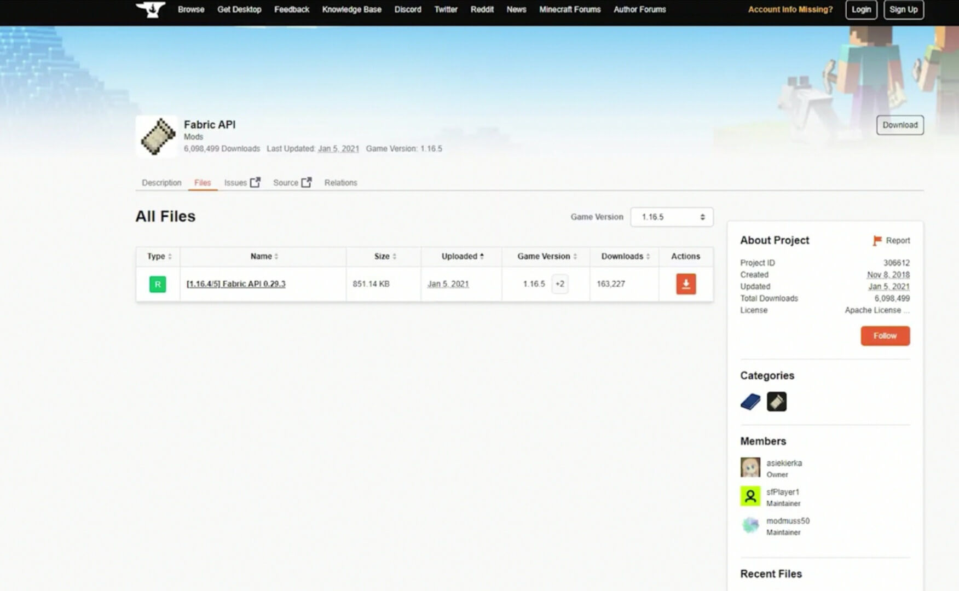Click the Jan 5, 2021 uploaded date cell
Image resolution: width=959 pixels, height=591 pixels.
(x=448, y=284)
